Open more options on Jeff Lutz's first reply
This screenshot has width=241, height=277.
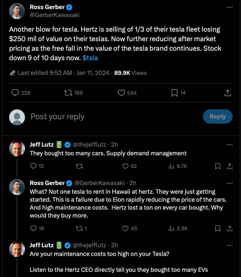230,145
